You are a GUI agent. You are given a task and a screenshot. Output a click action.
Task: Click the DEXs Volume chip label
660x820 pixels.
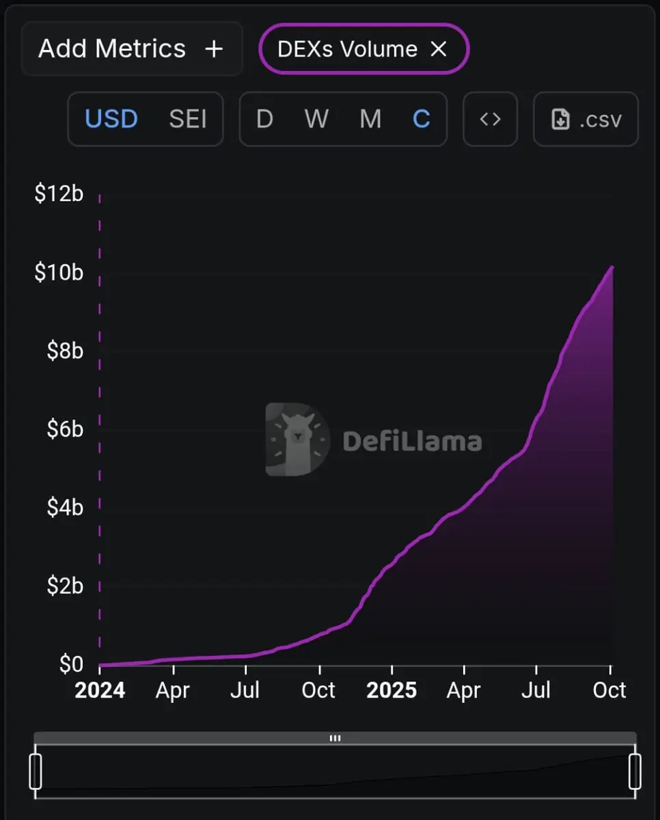point(347,49)
